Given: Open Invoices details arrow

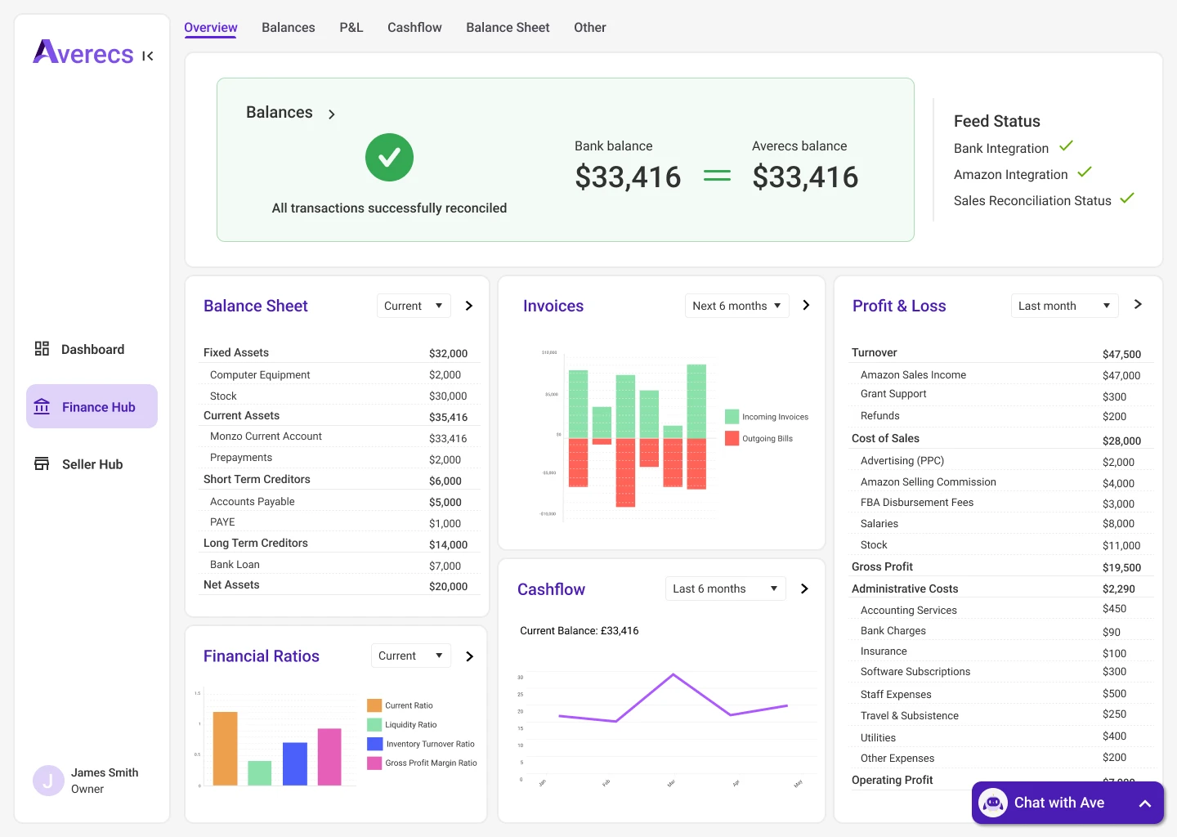Looking at the screenshot, I should coord(806,305).
